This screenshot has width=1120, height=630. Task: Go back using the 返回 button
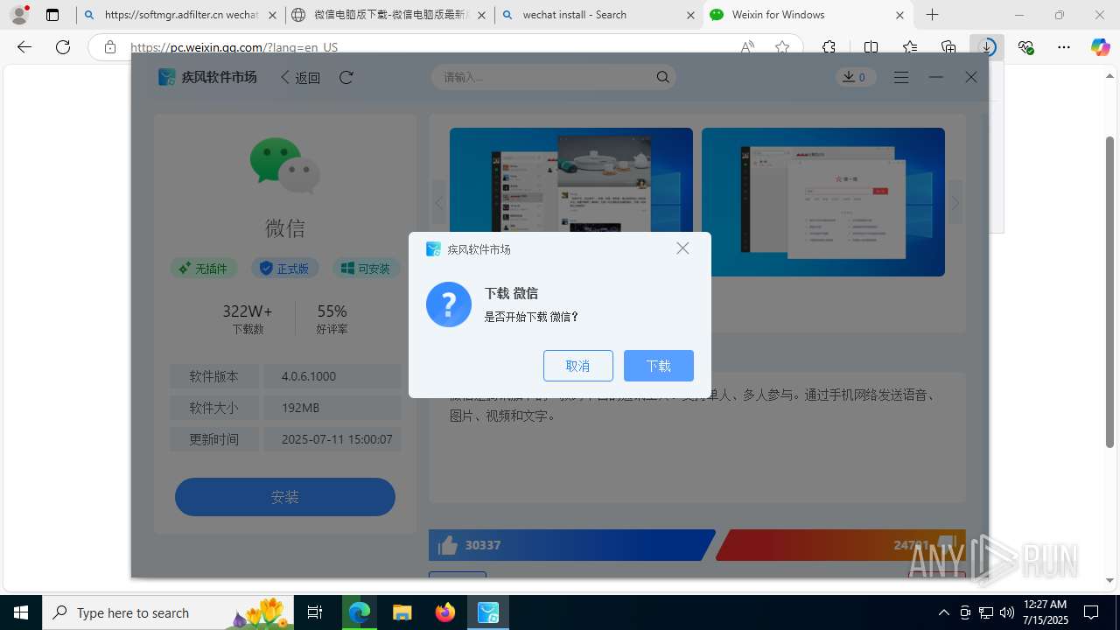click(x=300, y=77)
